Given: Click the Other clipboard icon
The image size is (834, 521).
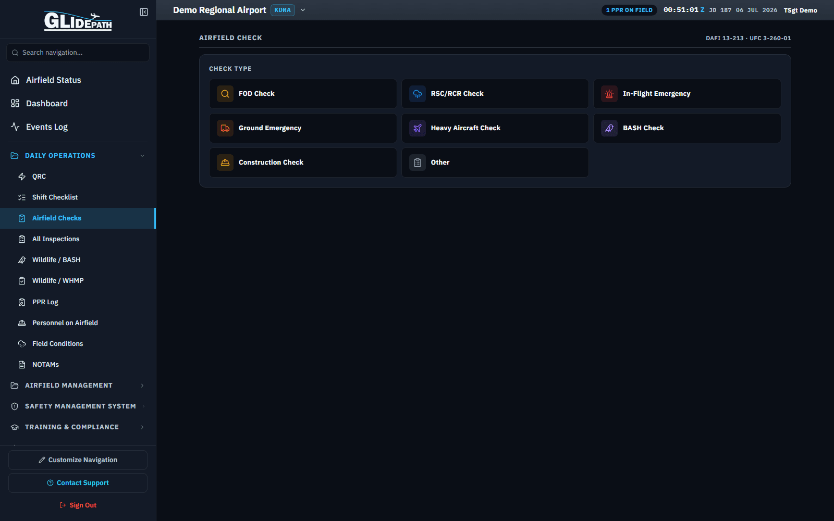Looking at the screenshot, I should point(418,163).
